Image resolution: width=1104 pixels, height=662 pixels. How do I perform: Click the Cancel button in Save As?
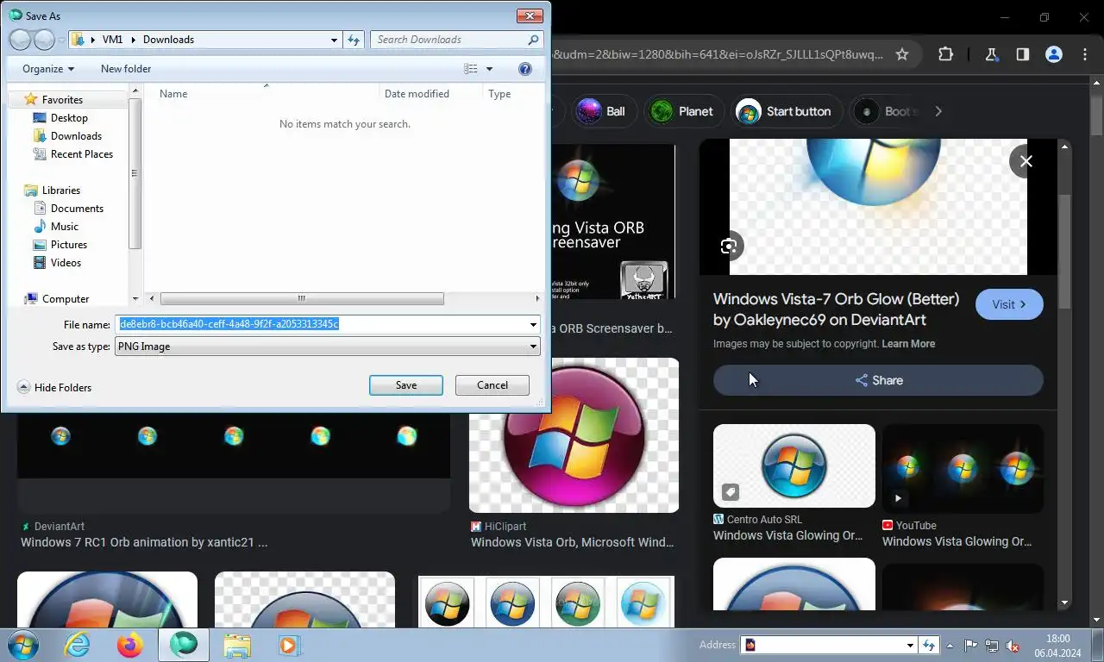click(492, 385)
